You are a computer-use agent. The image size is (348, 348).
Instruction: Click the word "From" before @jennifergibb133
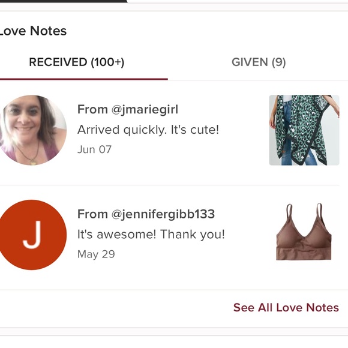(x=92, y=214)
